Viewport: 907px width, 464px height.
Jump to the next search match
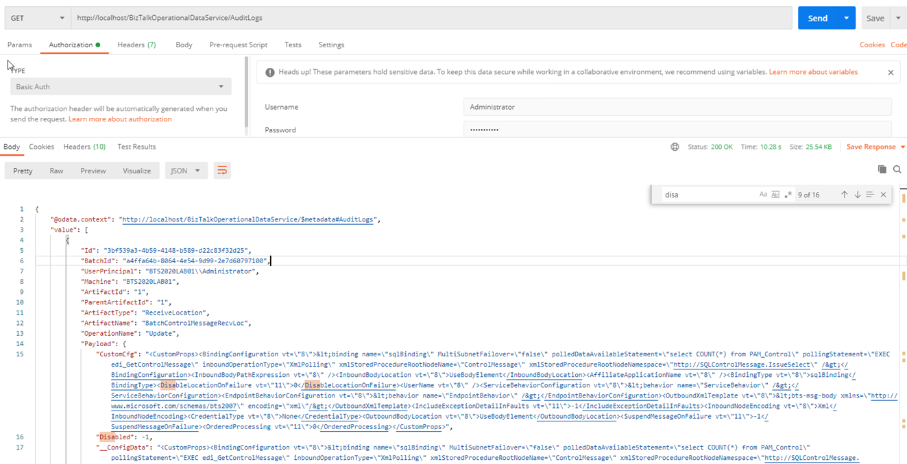click(857, 195)
